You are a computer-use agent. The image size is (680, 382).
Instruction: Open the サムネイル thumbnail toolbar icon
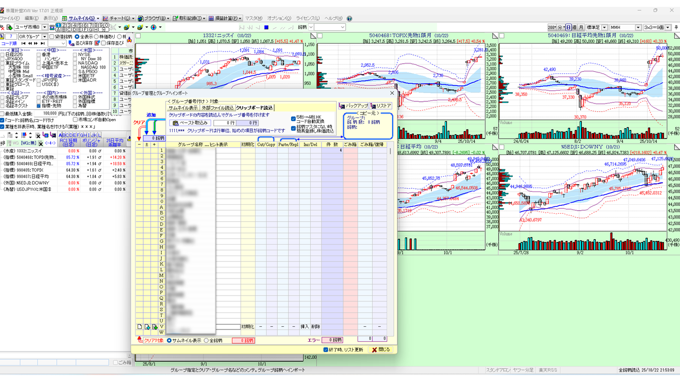coord(81,18)
